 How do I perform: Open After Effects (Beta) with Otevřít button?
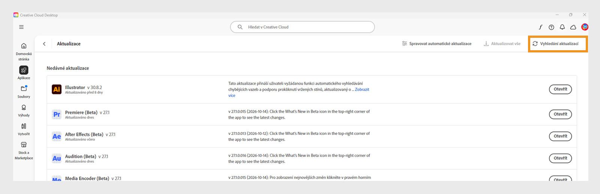560,136
